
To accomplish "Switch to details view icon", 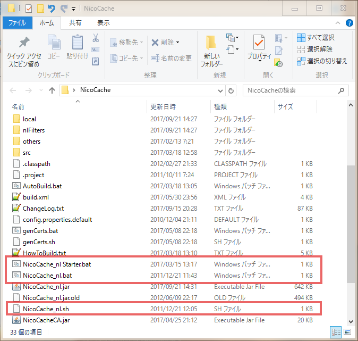I will click(336, 332).
